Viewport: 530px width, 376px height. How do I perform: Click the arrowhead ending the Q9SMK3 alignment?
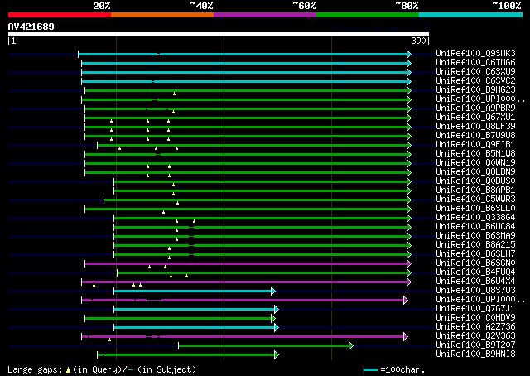coord(409,54)
